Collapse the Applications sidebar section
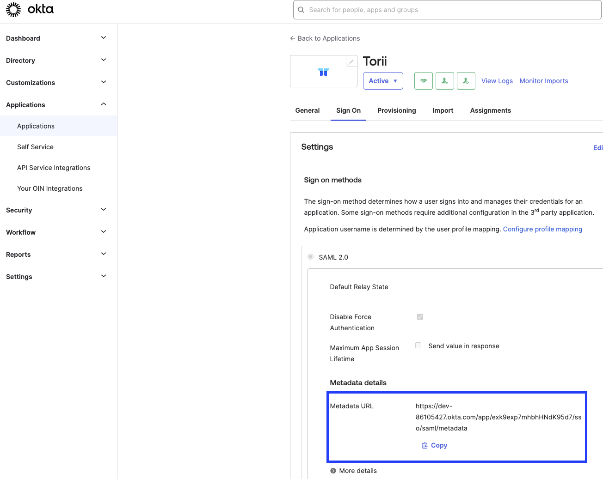The image size is (603, 479). tap(104, 104)
